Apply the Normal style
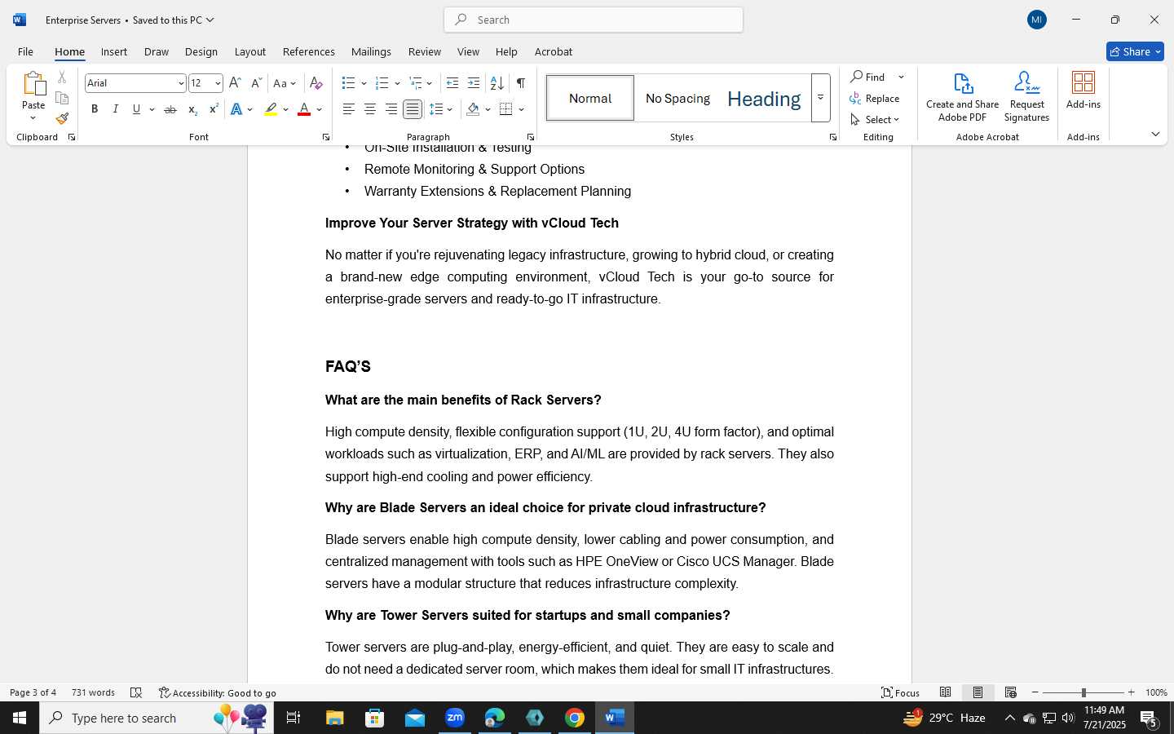 pyautogui.click(x=590, y=98)
